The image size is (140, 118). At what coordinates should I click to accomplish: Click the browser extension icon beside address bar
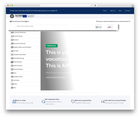point(95,5)
